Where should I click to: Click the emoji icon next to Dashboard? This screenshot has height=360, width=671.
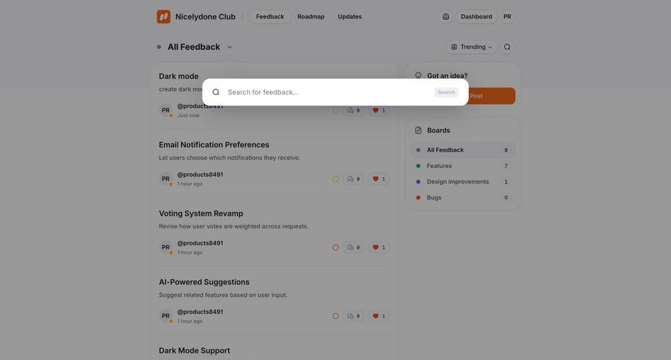446,16
